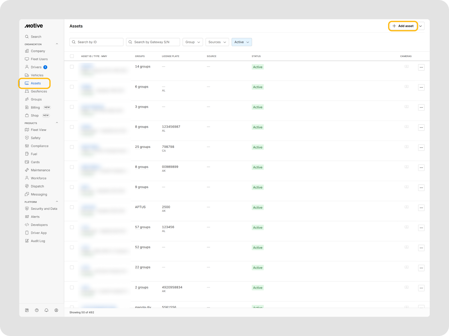The width and height of the screenshot is (449, 336).
Task: Open the help question mark icon
Action: 37,310
